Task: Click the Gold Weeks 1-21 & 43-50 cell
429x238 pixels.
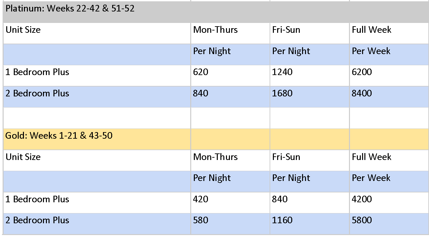Action: click(97, 139)
